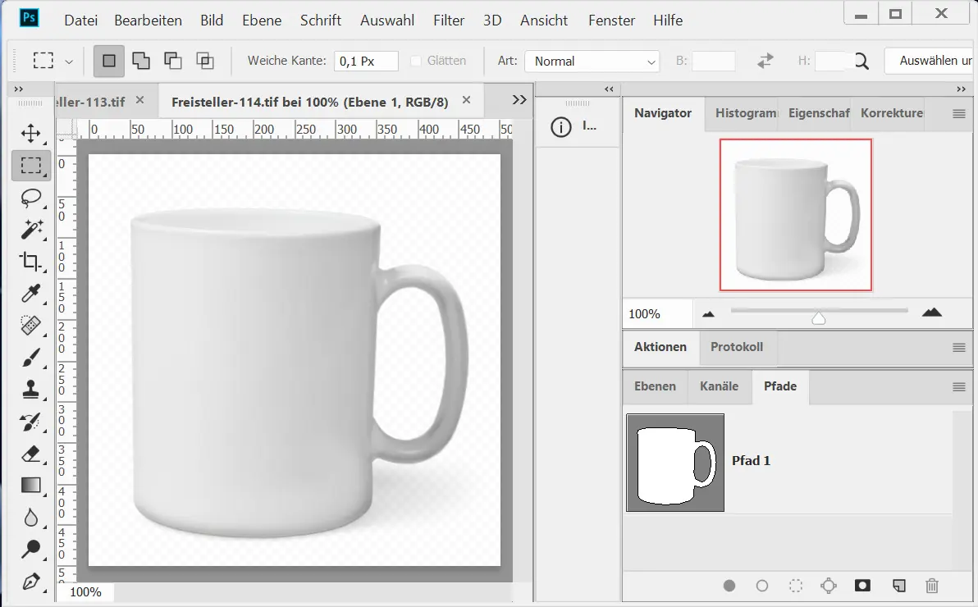Screen dimensions: 978x607
Task: Close the Freisteller-114.tif document tab
Action: (466, 100)
